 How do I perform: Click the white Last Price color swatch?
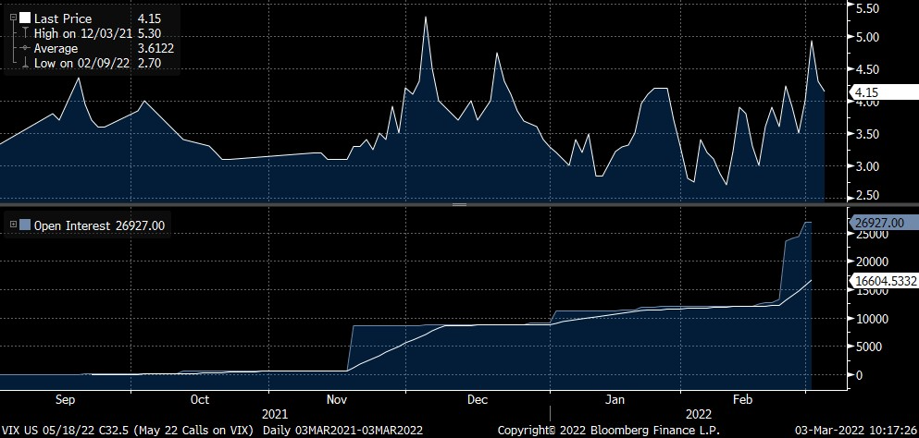(x=25, y=18)
